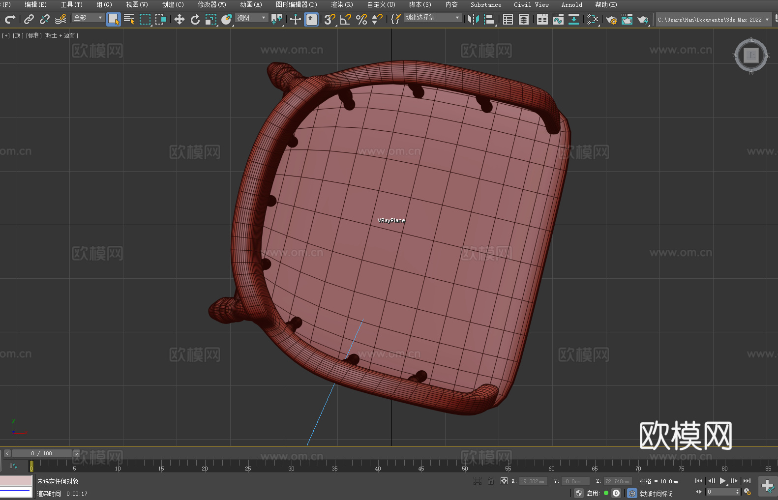Play the animation
This screenshot has height=500, width=778.
coord(722,481)
